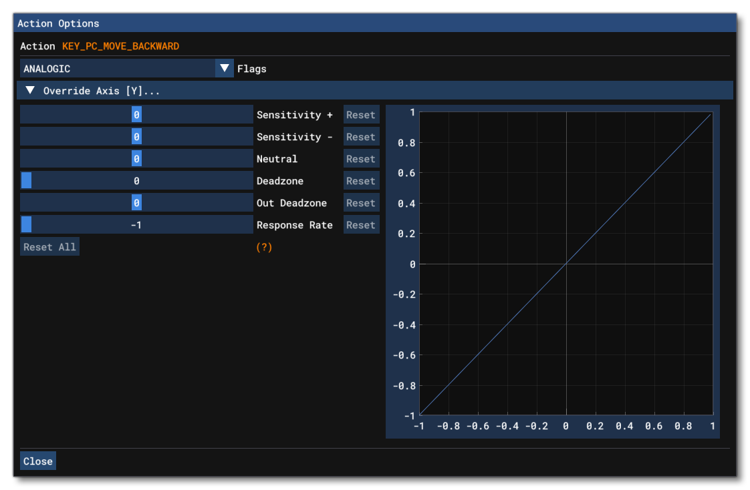Click the Neutral slider bar

pos(136,159)
